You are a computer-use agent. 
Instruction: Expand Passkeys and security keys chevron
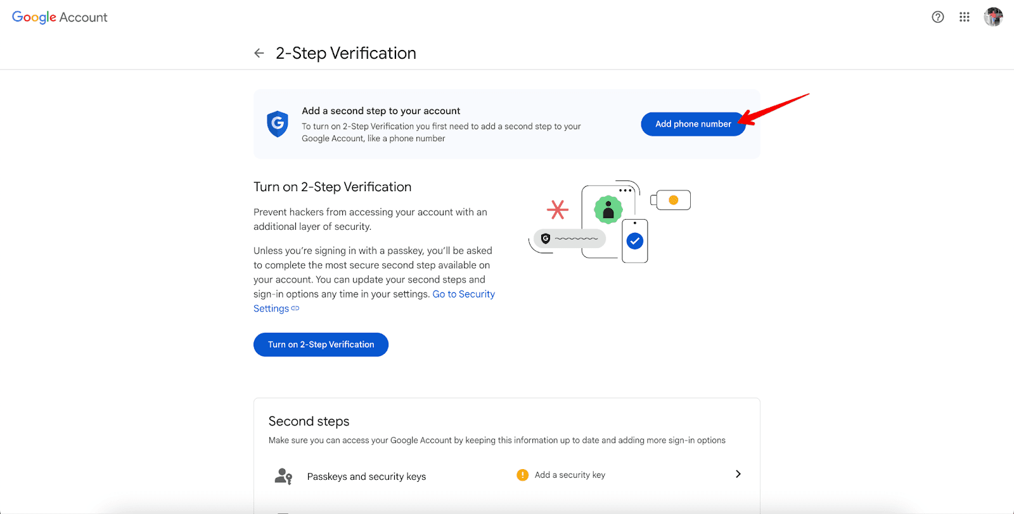[738, 474]
